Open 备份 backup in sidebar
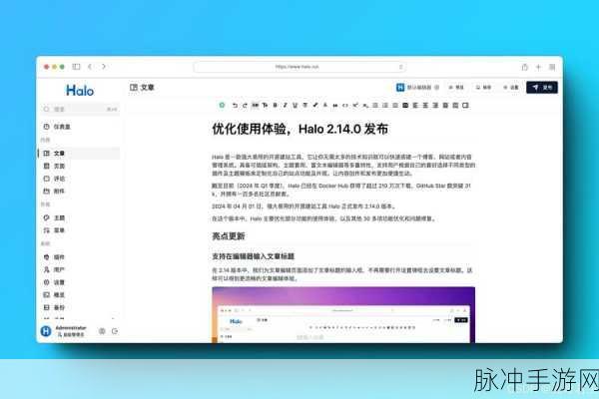This screenshot has height=399, width=599. (80, 307)
